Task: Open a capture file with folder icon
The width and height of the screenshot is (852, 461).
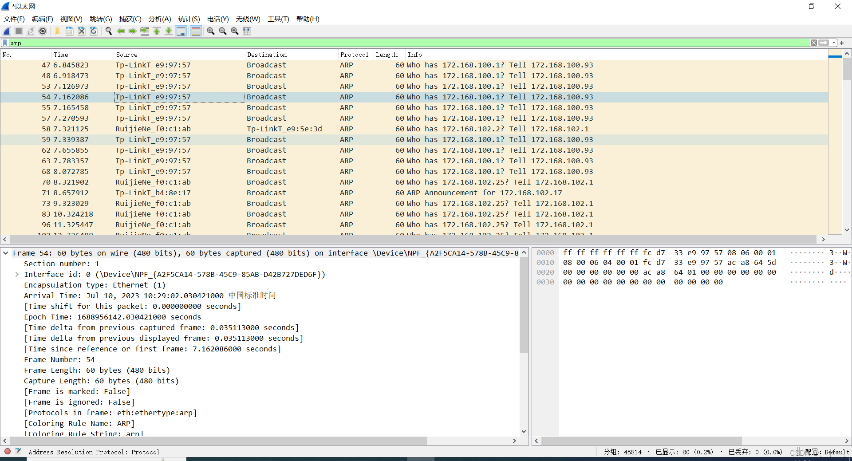Action: (x=57, y=31)
